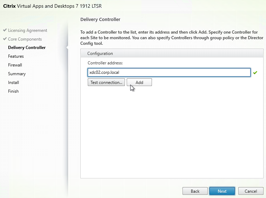Cancel the installation wizard
The image size is (266, 198).
point(251,191)
